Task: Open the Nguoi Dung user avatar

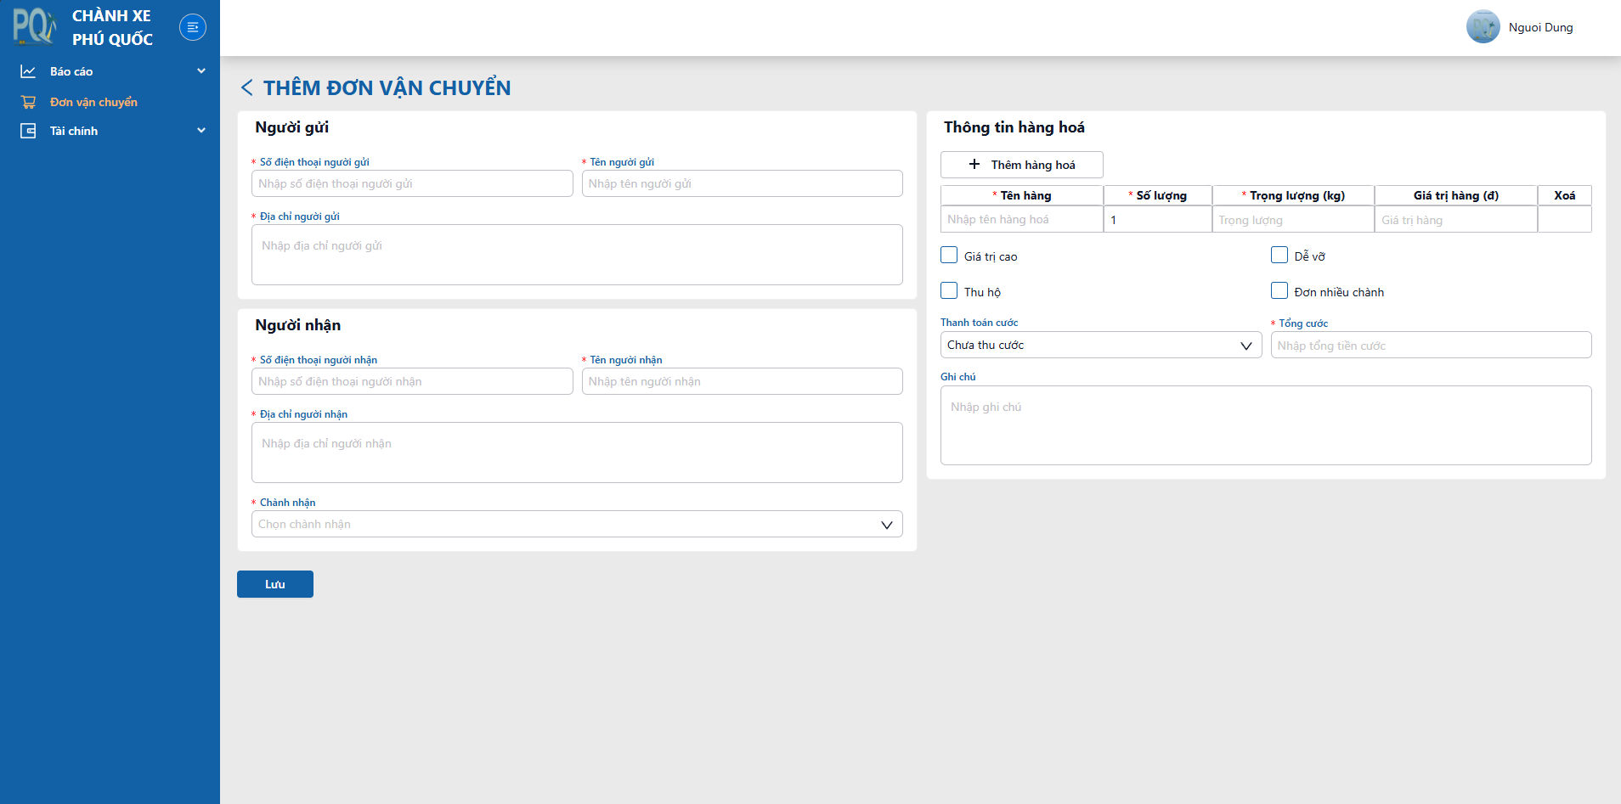Action: tap(1483, 27)
